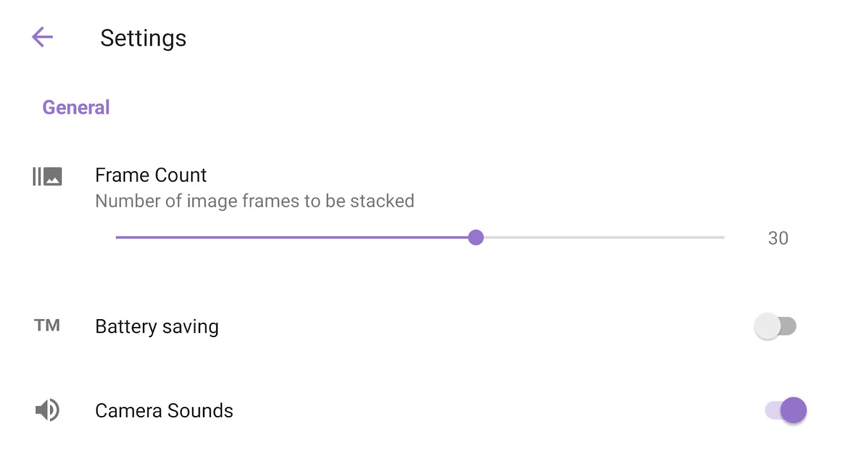Tap the Camera Sounds label
Image resolution: width=843 pixels, height=474 pixels.
coord(164,411)
